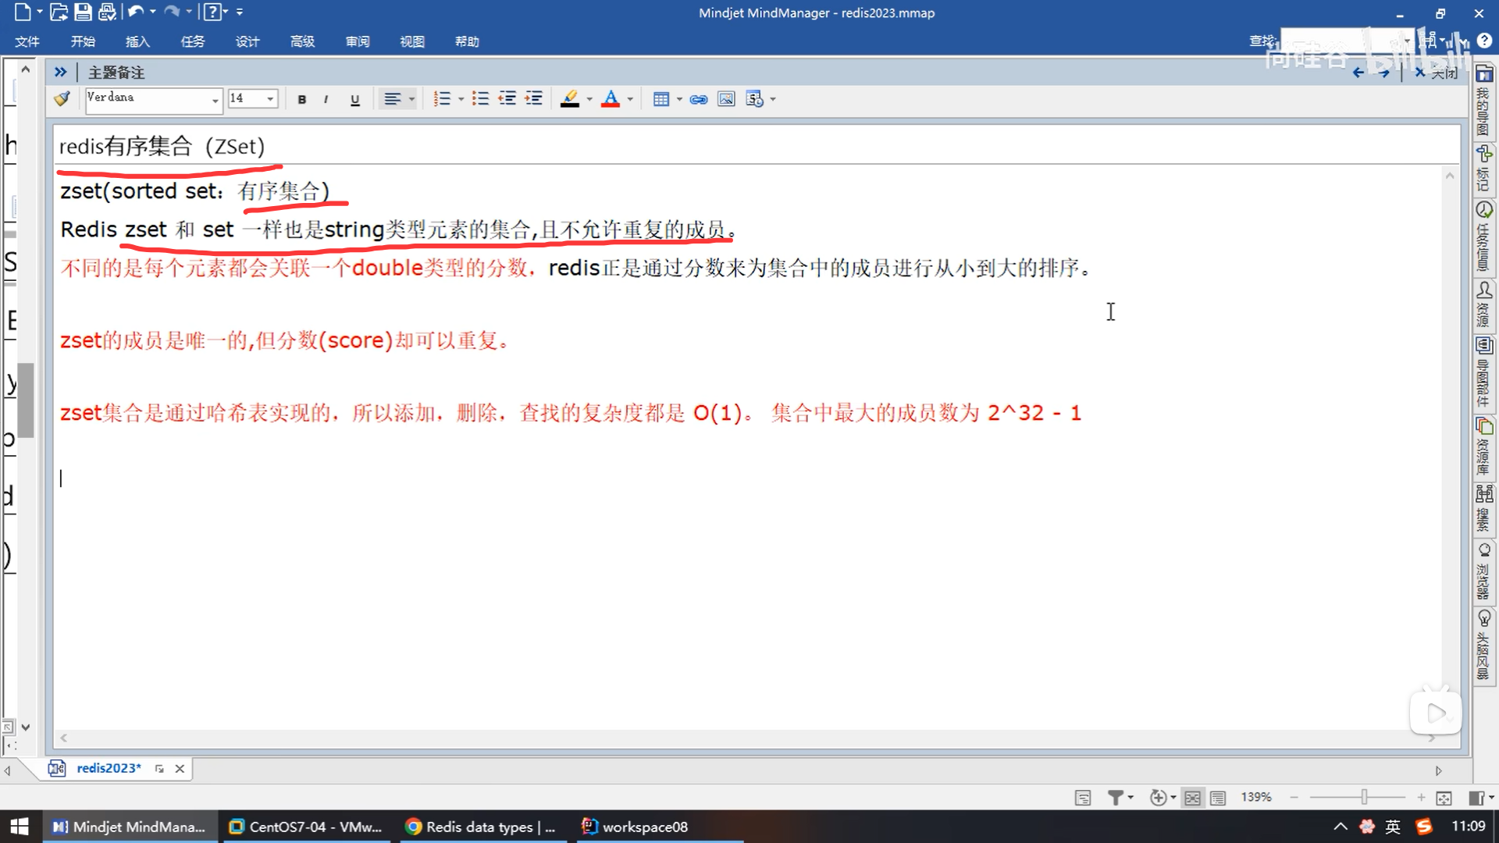Click the fit map button in status bar
This screenshot has width=1499, height=843.
coord(1444,798)
